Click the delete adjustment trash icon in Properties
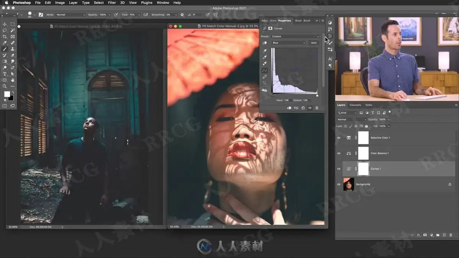This screenshot has width=459, height=258. (x=317, y=108)
